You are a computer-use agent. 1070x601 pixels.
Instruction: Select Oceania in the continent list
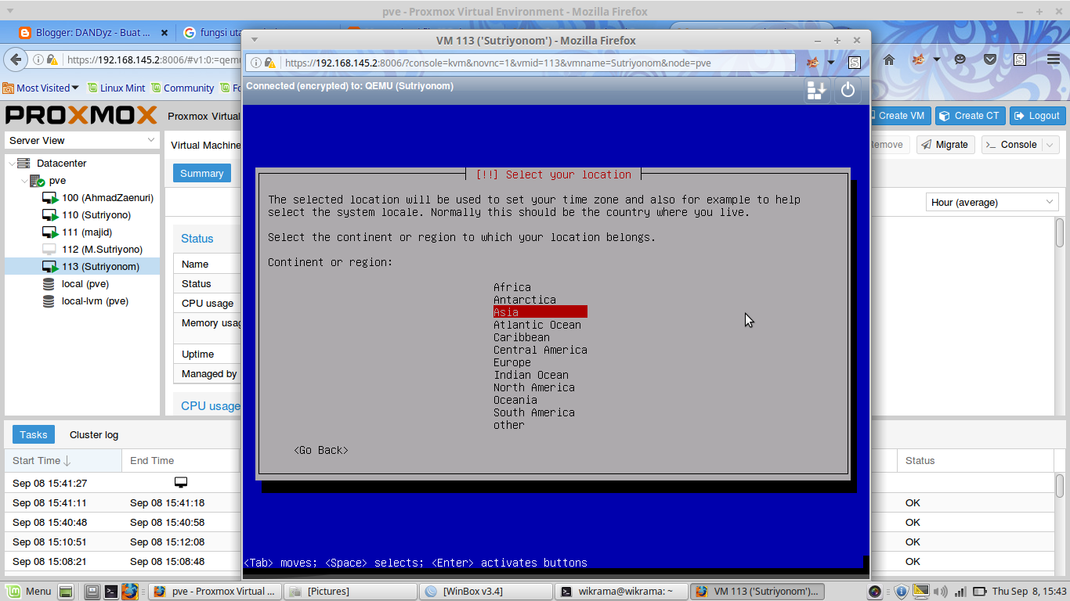(515, 400)
